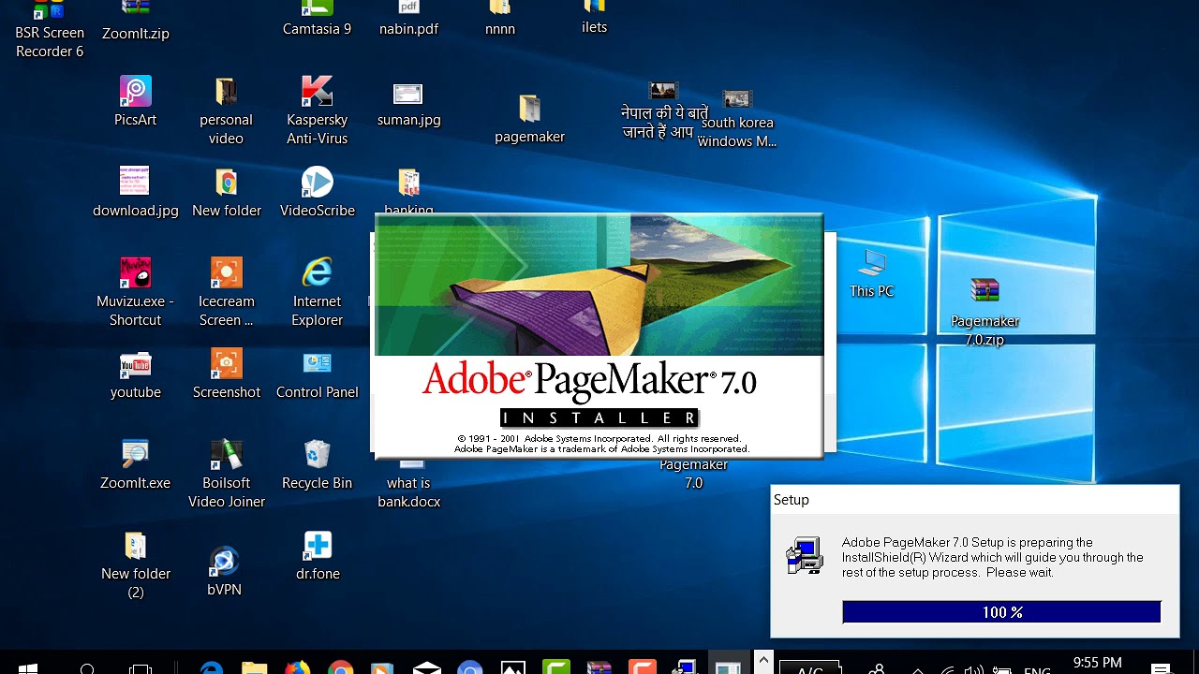
Task: Open the Control Panel desktop icon
Action: 317,363
